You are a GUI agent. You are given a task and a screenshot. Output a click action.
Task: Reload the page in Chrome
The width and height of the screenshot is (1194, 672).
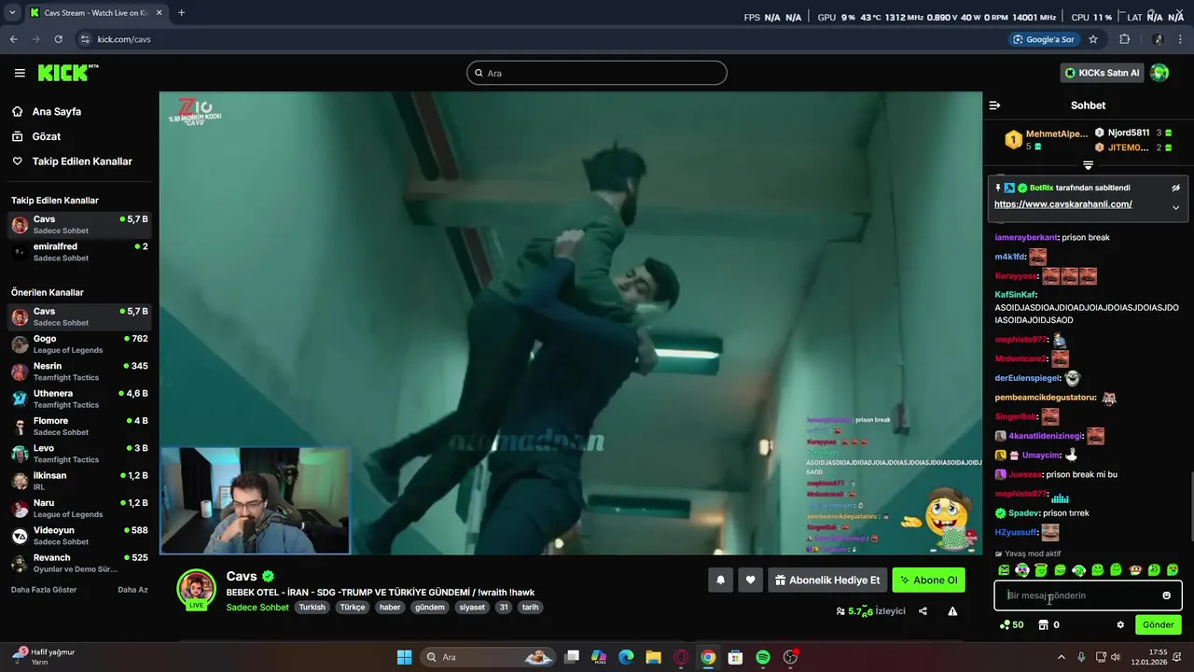tap(58, 39)
